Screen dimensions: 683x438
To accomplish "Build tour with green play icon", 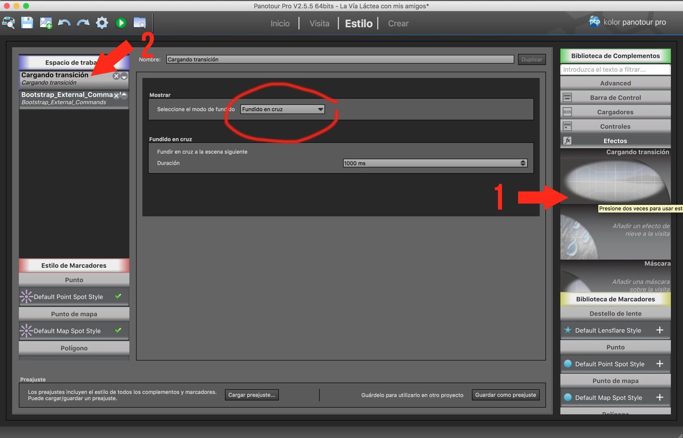I will pos(121,23).
